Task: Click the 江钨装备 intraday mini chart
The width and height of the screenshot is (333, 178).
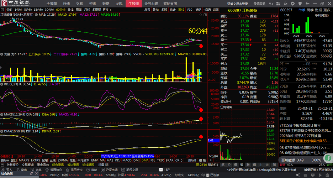Action: 243,135
